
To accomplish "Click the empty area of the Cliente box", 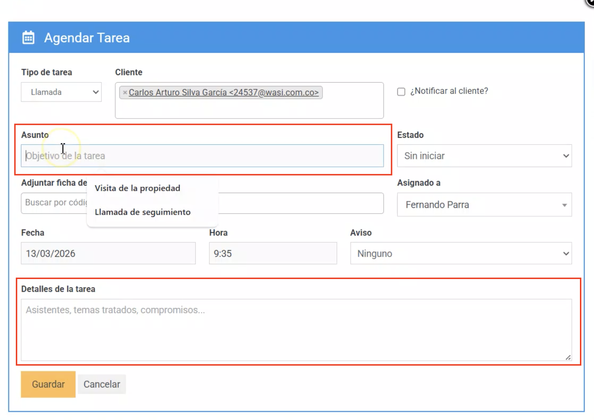I will pyautogui.click(x=249, y=109).
